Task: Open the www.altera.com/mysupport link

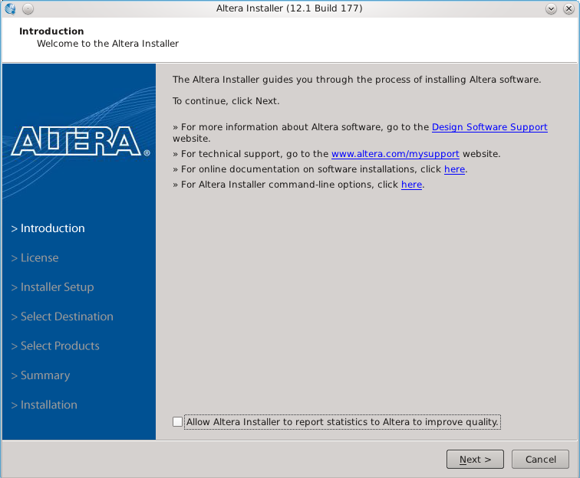Action: (x=395, y=154)
